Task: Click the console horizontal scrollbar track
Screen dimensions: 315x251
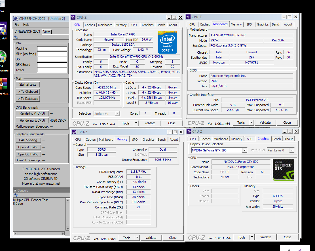Action: point(39,233)
